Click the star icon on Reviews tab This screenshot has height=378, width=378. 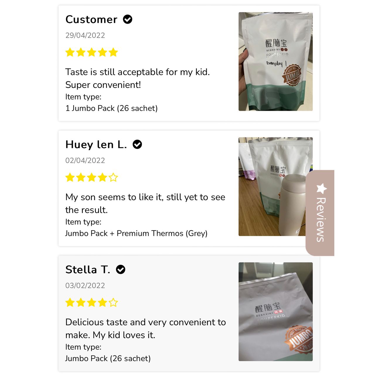point(321,189)
